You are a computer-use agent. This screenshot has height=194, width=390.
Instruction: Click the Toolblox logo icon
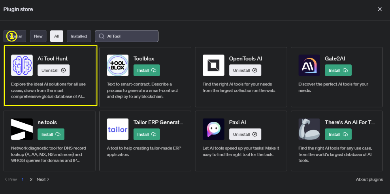(x=118, y=65)
